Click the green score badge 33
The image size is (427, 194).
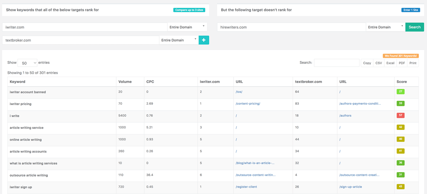pos(401,103)
